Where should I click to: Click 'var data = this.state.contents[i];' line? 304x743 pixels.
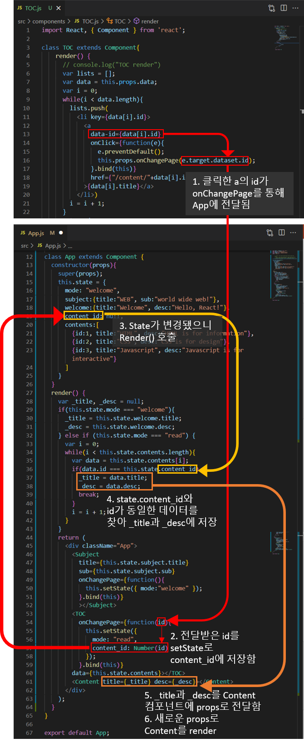click(130, 460)
